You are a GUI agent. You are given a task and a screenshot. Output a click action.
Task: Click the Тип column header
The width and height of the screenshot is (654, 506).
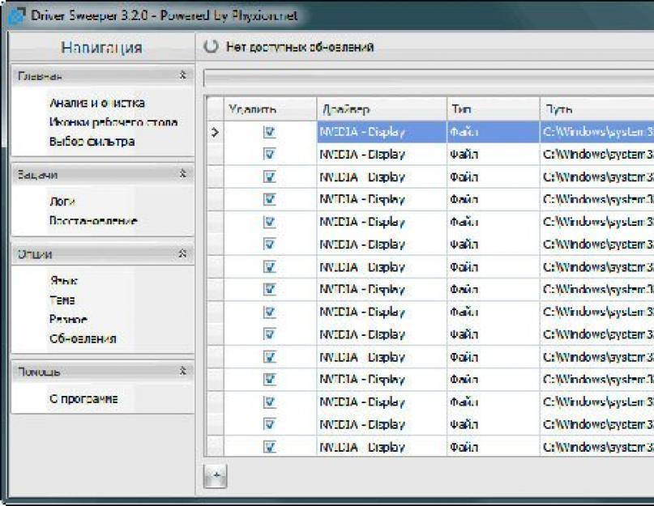[x=493, y=109]
